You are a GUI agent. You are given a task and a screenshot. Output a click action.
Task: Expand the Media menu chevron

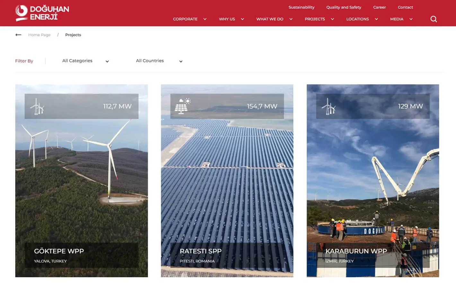click(411, 19)
